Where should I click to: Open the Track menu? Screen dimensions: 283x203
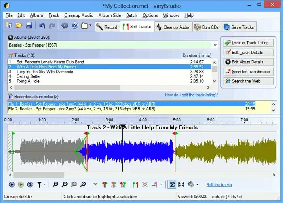click(54, 15)
